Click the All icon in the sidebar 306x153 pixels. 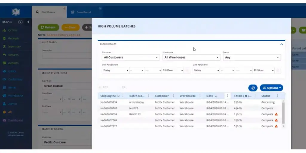tap(4, 112)
